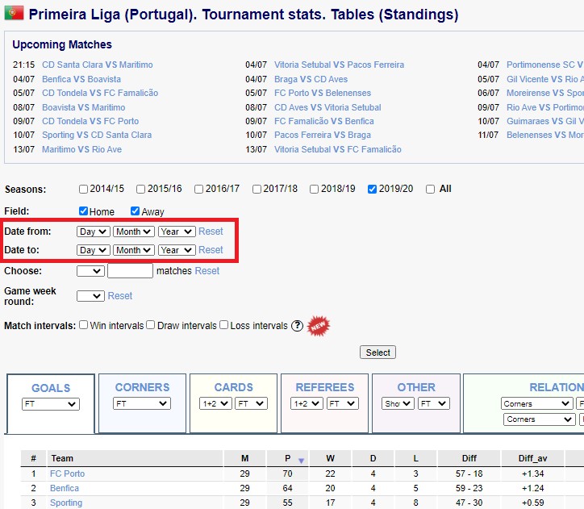Check the All seasons box
Image resolution: width=584 pixels, height=509 pixels.
tap(430, 189)
